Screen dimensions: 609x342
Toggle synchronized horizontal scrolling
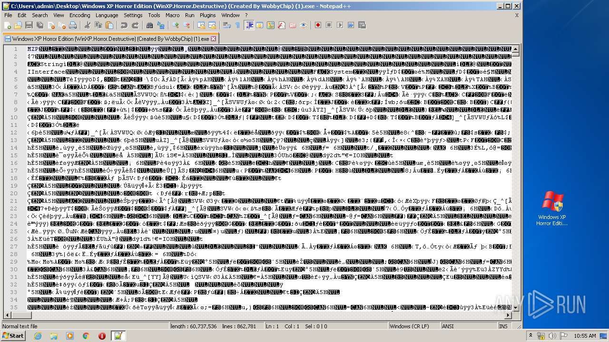click(x=212, y=25)
